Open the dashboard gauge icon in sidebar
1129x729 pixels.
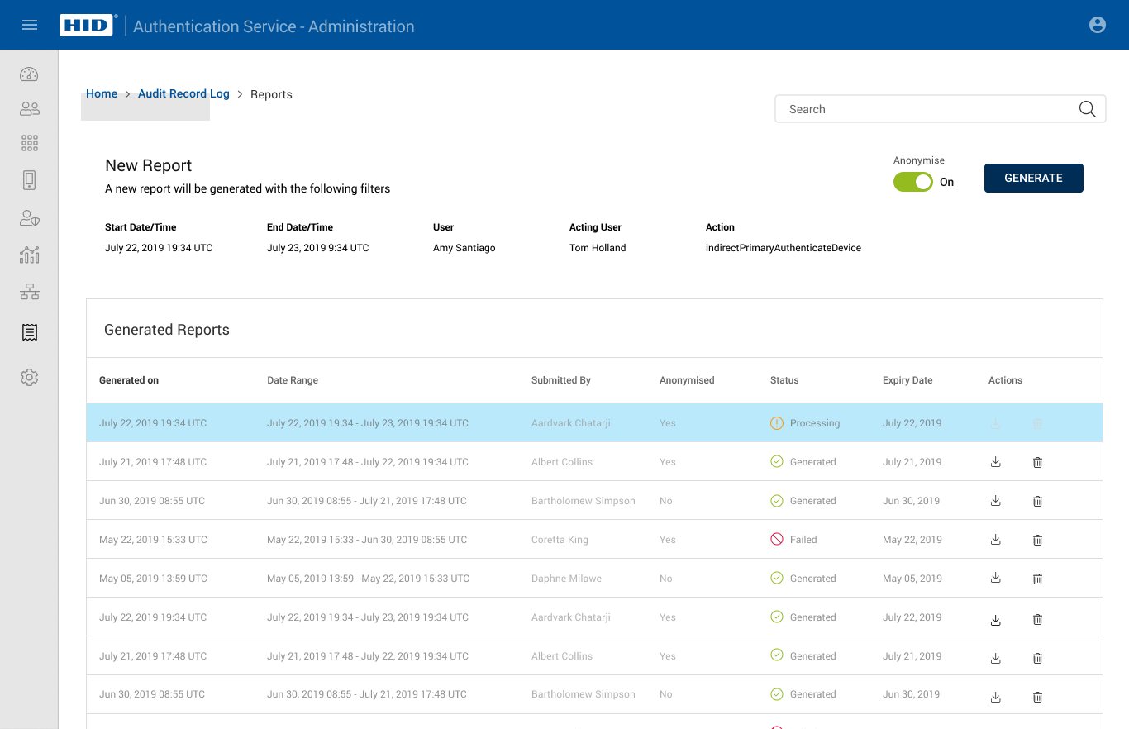point(30,74)
